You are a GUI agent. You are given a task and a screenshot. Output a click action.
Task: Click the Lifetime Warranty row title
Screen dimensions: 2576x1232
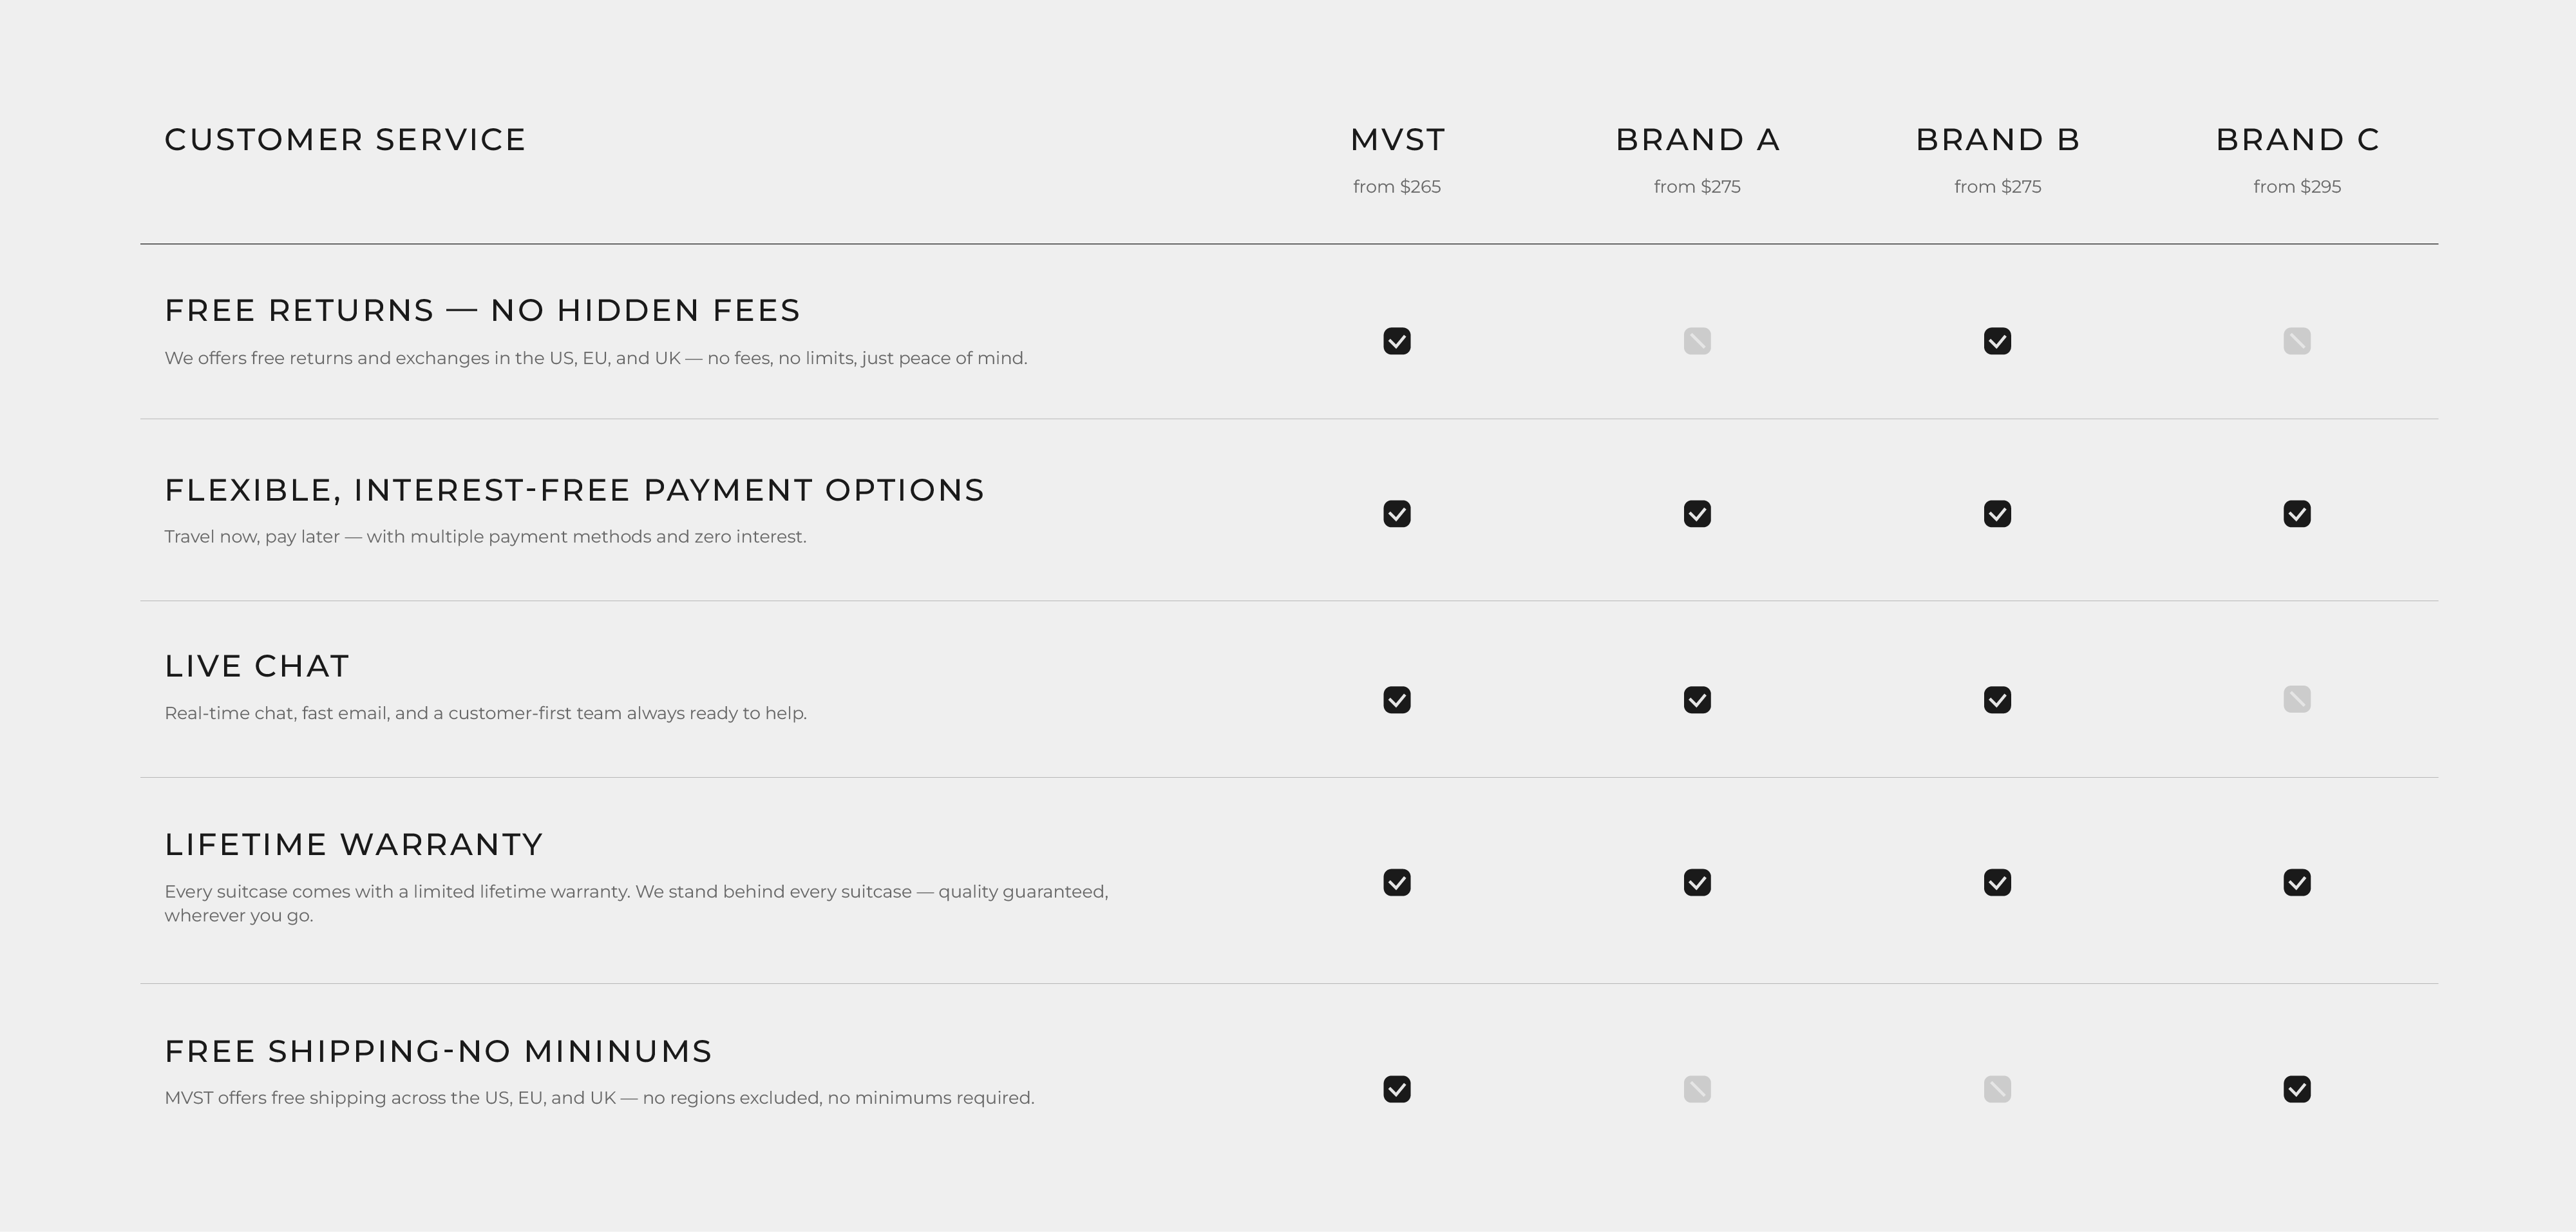[x=354, y=845]
